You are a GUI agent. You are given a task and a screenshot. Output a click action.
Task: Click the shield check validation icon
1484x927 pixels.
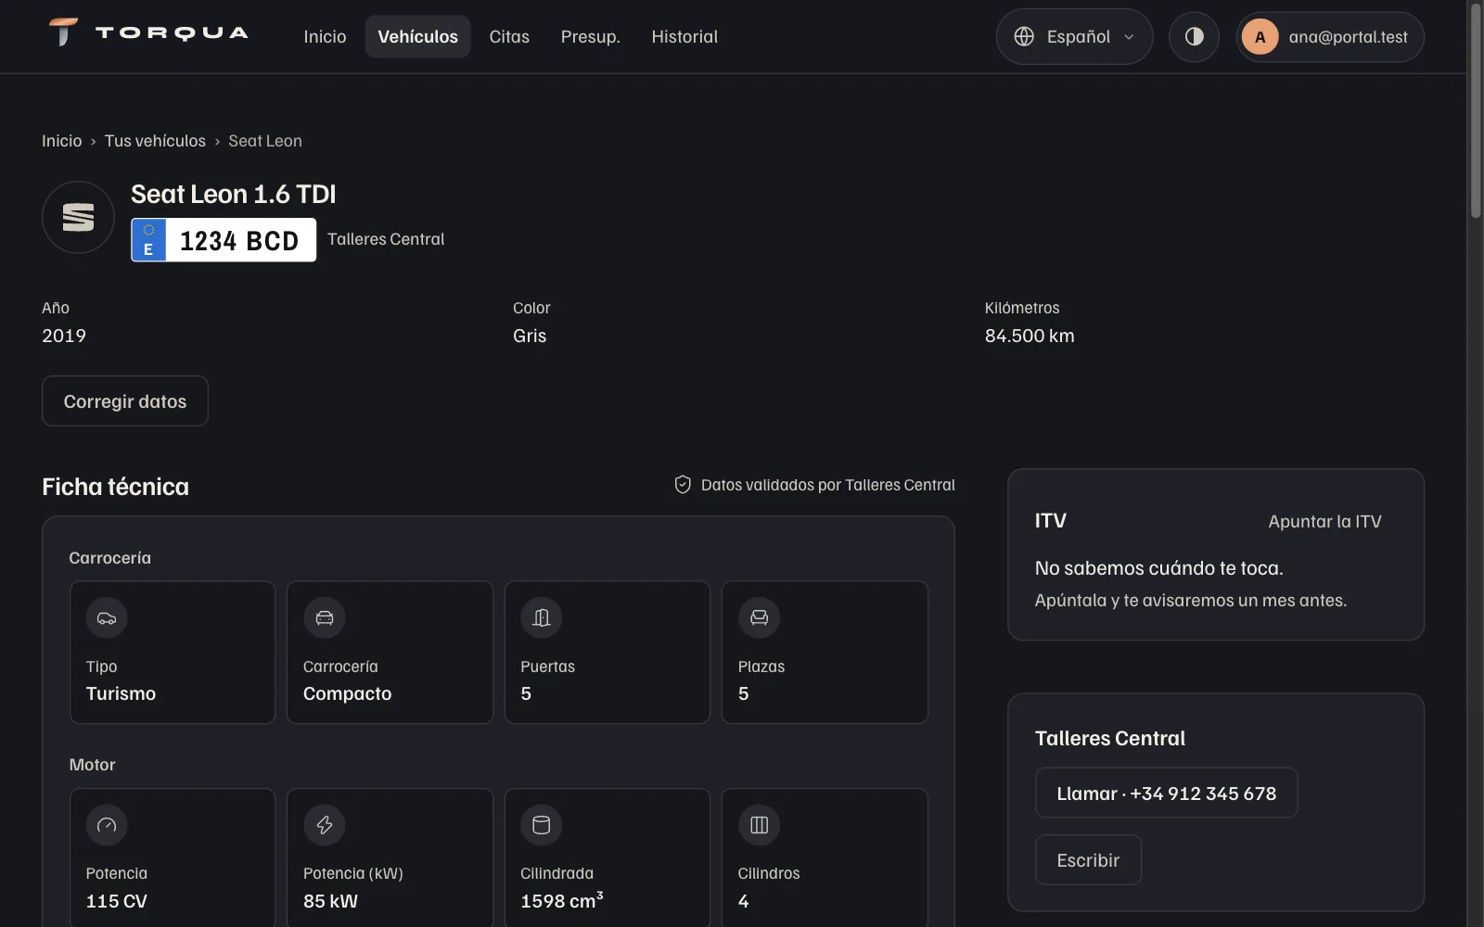pos(683,485)
